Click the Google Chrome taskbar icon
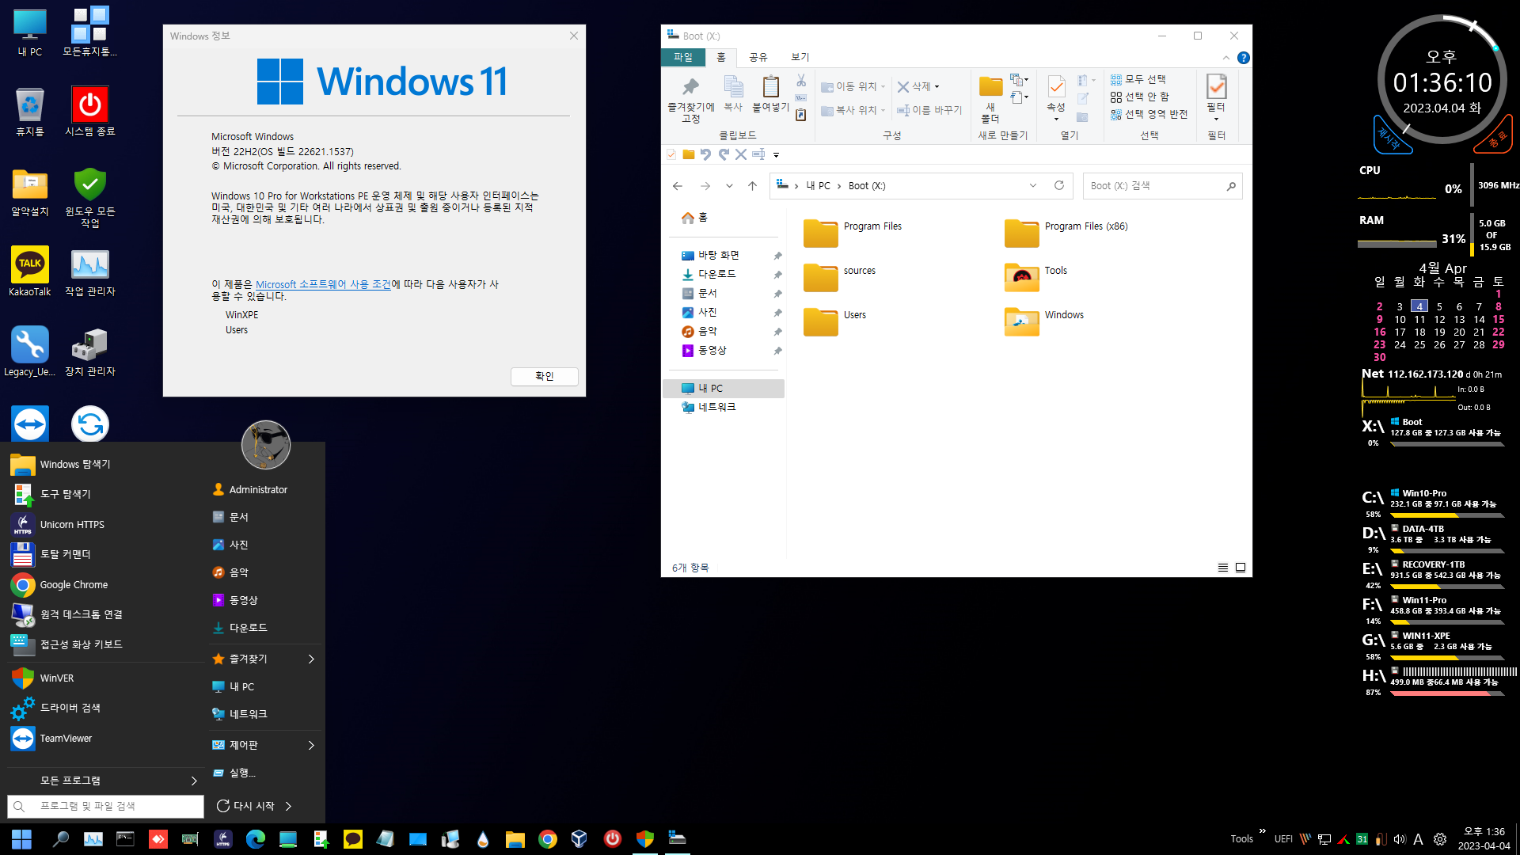Image resolution: width=1520 pixels, height=855 pixels. click(548, 839)
